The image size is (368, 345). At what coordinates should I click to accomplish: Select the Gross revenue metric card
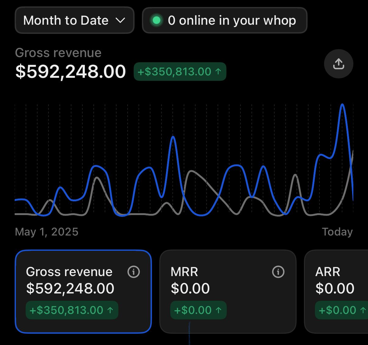(83, 291)
